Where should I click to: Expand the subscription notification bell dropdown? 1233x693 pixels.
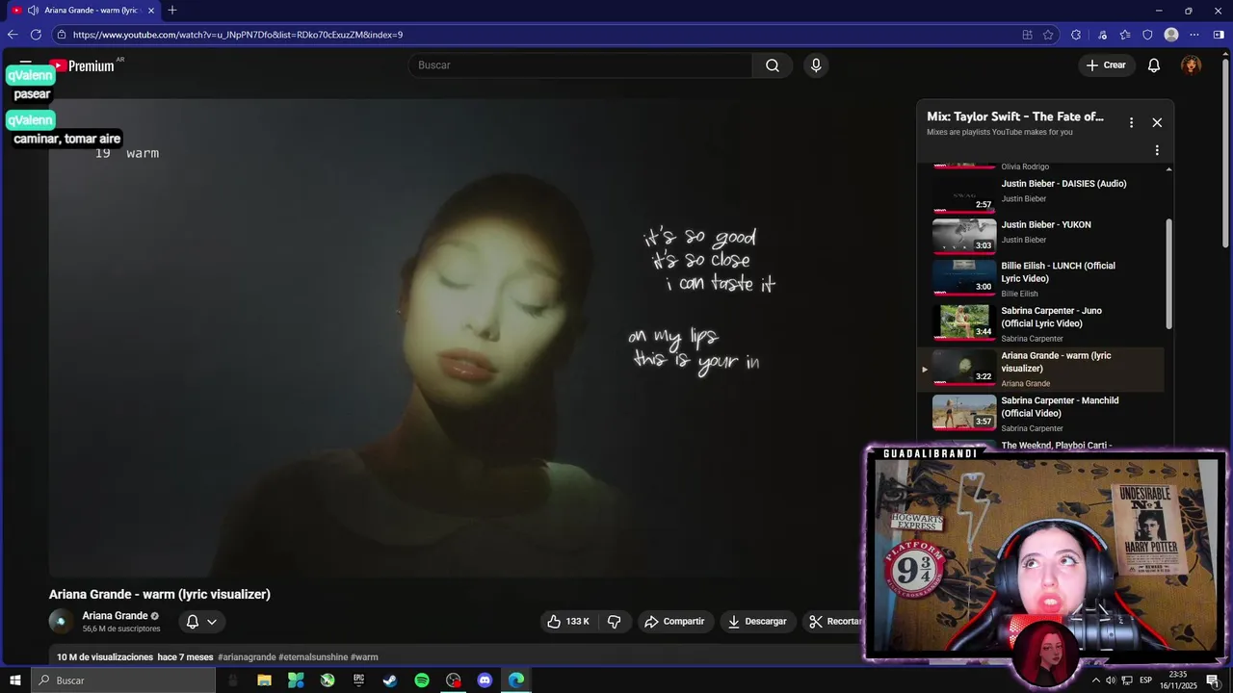coord(201,622)
